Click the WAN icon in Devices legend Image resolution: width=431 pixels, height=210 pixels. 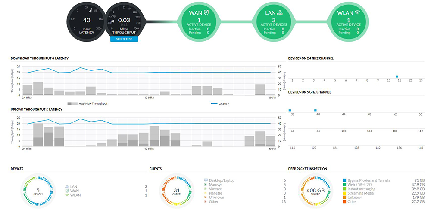(67, 191)
